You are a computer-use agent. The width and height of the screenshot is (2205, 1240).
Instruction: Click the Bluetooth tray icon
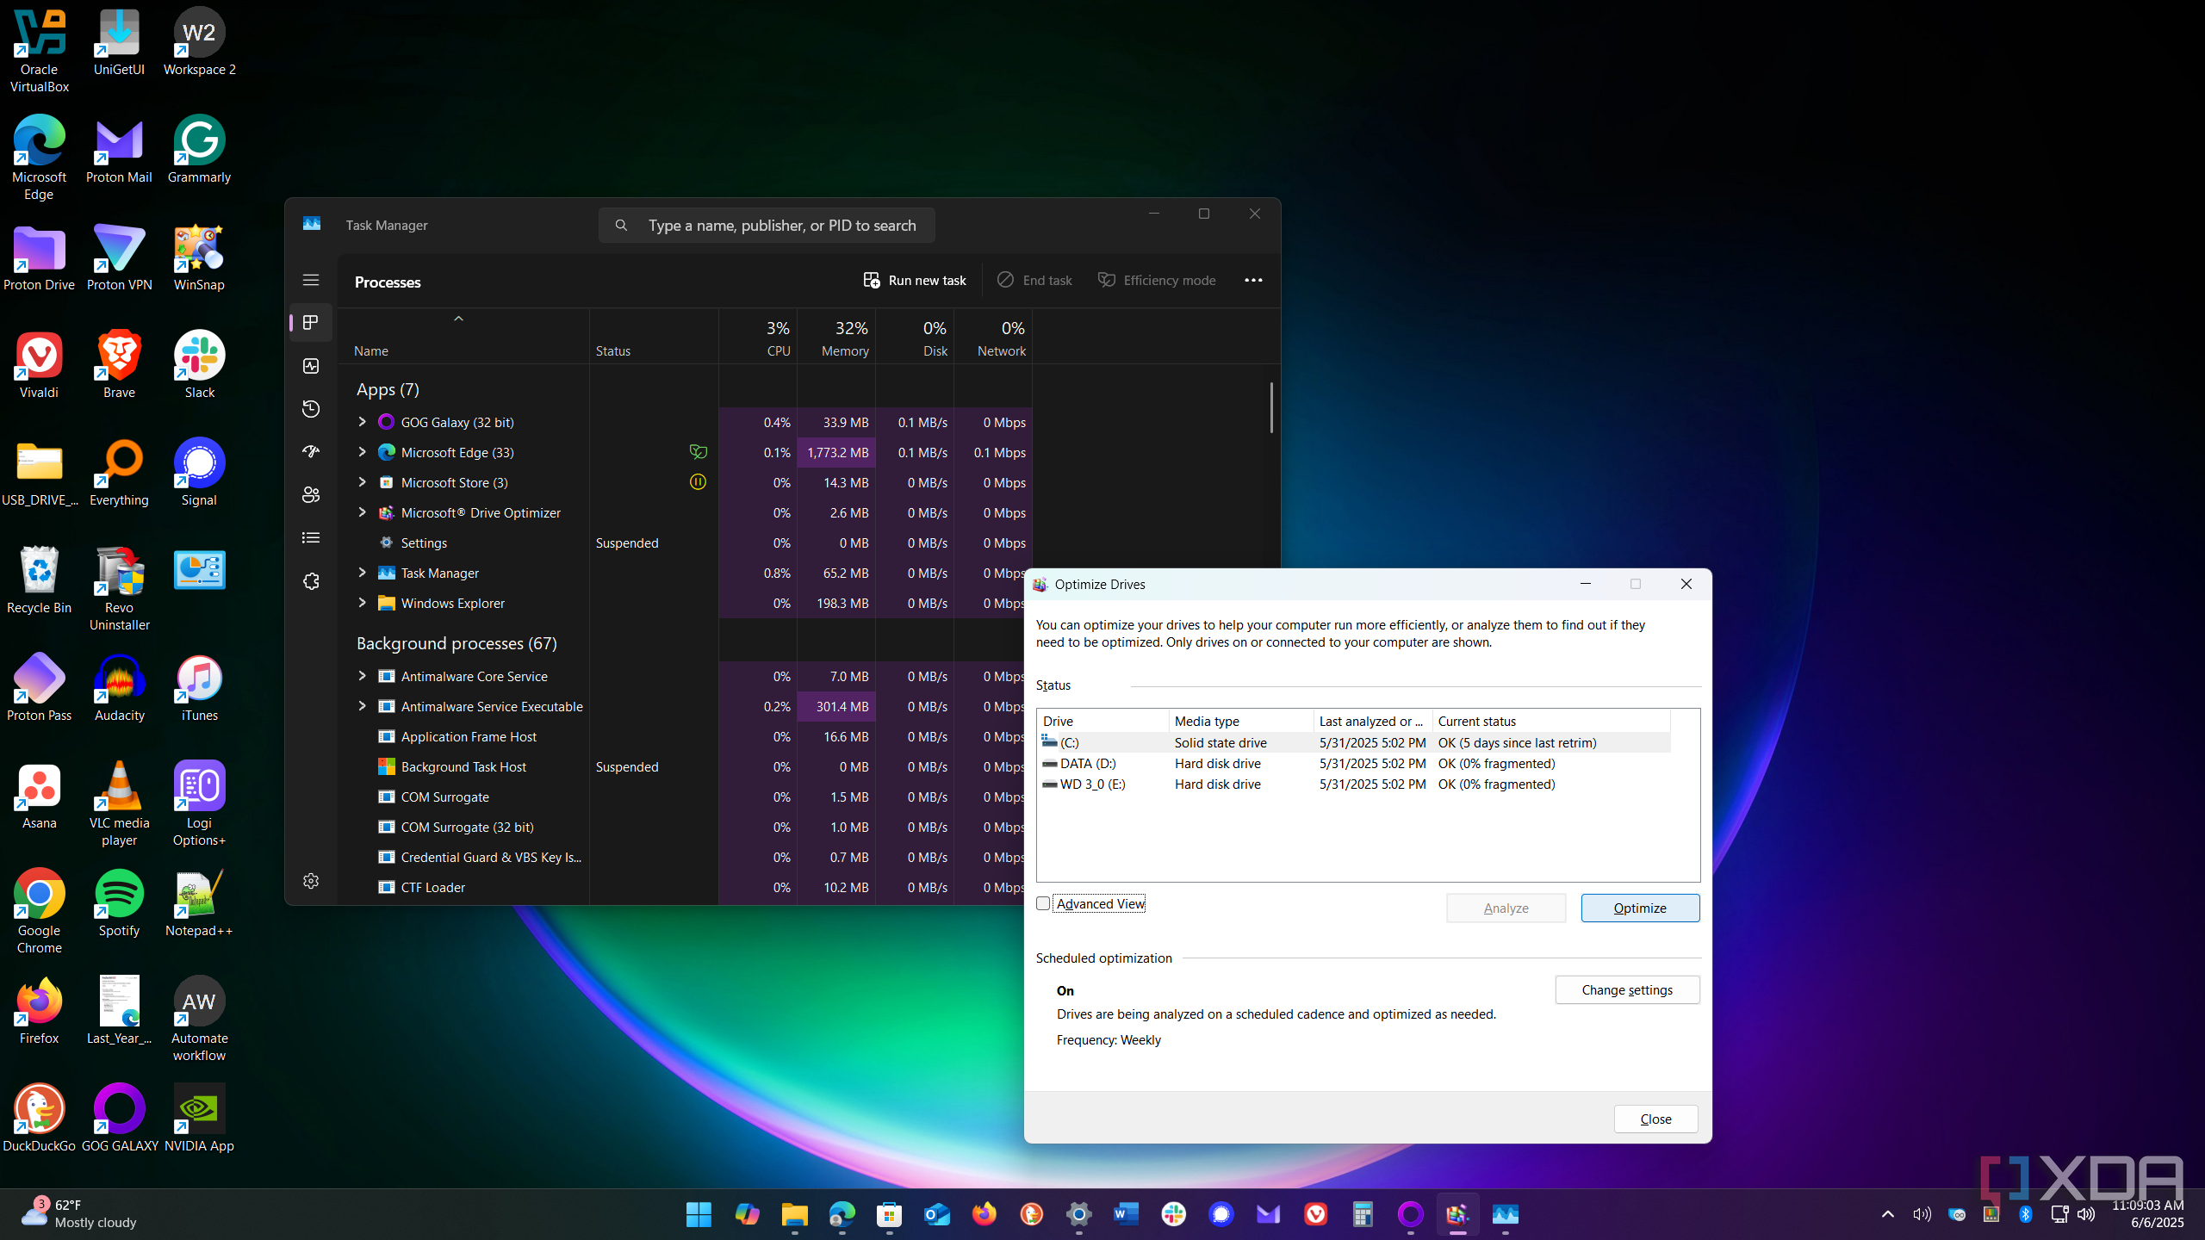tap(2026, 1214)
